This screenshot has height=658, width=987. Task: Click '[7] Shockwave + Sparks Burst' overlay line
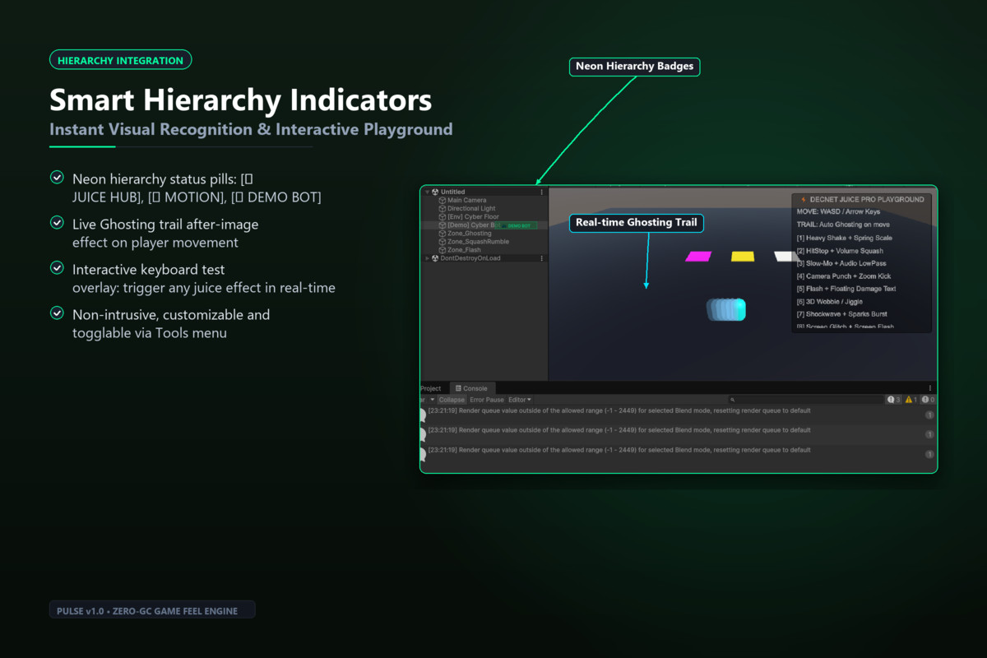841,313
